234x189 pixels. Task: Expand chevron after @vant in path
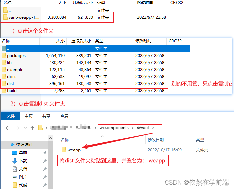tap(153, 128)
